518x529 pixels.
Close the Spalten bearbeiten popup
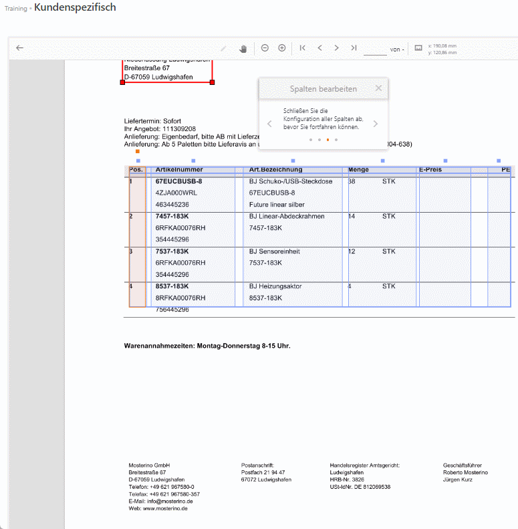[379, 88]
